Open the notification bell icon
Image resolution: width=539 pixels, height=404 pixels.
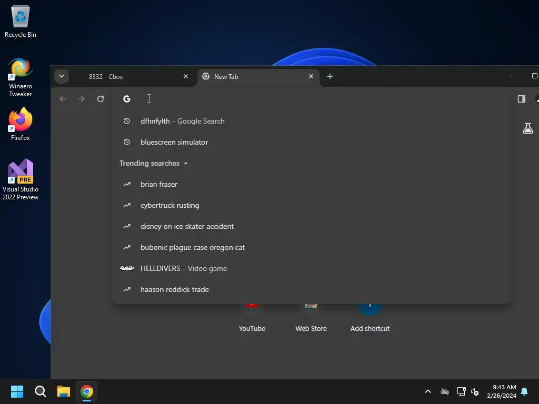tap(525, 391)
